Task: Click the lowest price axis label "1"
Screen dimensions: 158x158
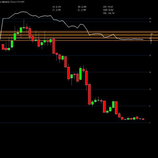Action: 150,123
